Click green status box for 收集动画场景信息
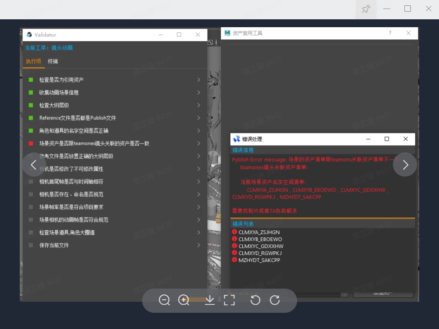Screen dimensions: 439x329 pos(31,92)
